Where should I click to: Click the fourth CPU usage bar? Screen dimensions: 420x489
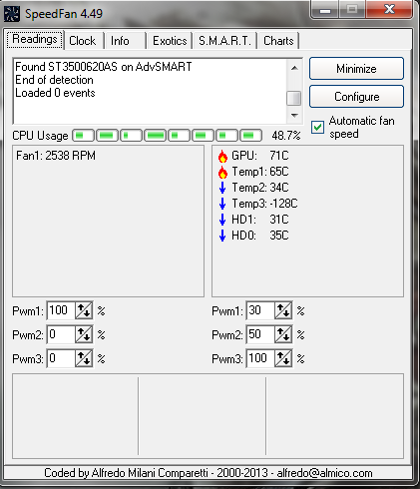click(156, 136)
